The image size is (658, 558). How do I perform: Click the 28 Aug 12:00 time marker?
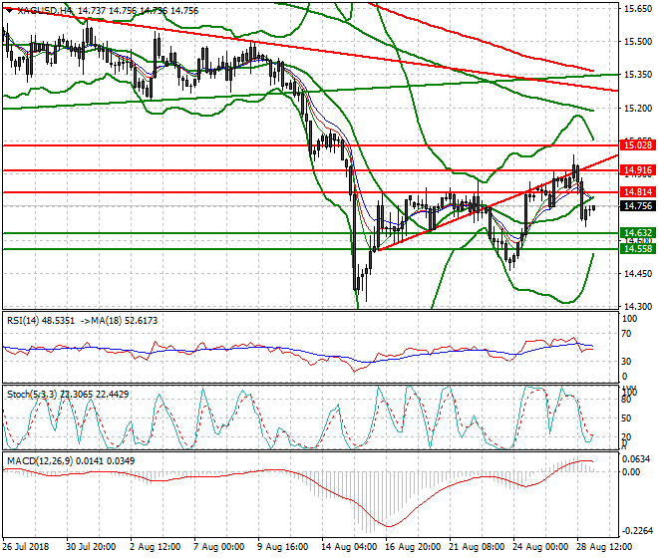click(604, 547)
